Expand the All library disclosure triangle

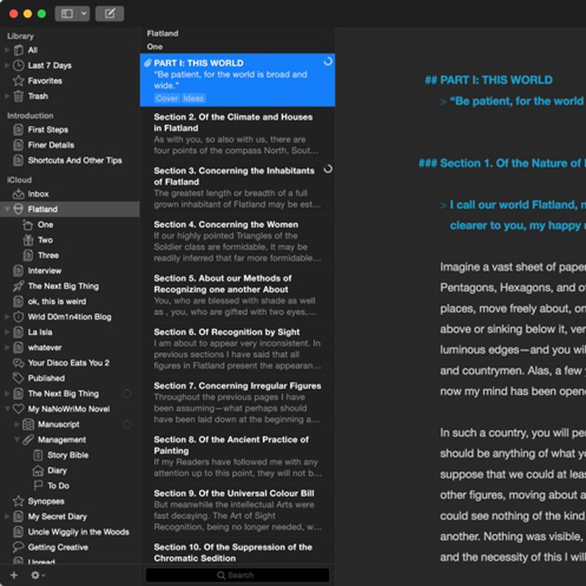point(7,50)
